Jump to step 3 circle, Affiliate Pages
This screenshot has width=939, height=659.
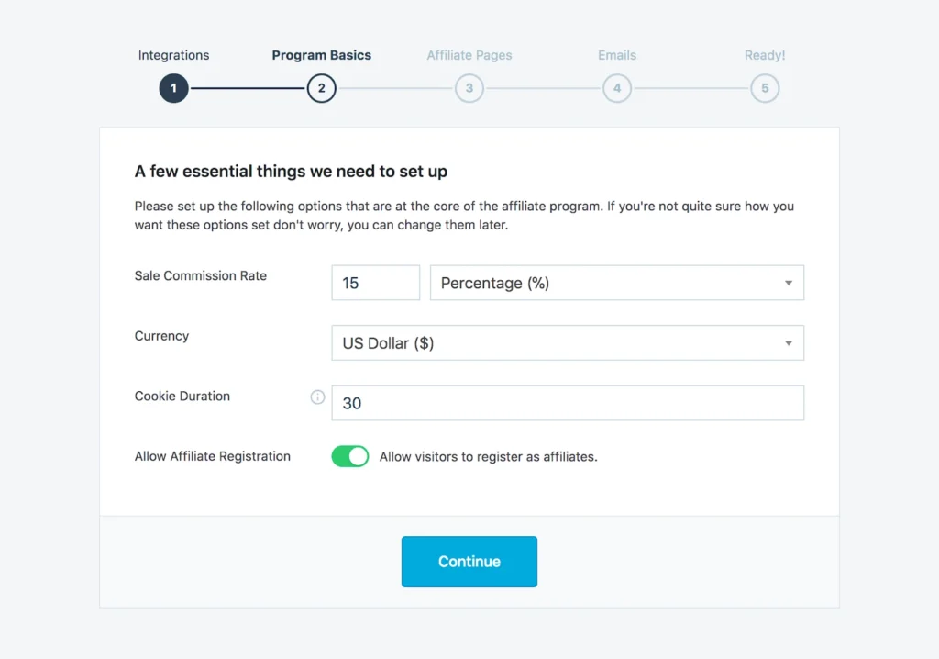tap(469, 89)
